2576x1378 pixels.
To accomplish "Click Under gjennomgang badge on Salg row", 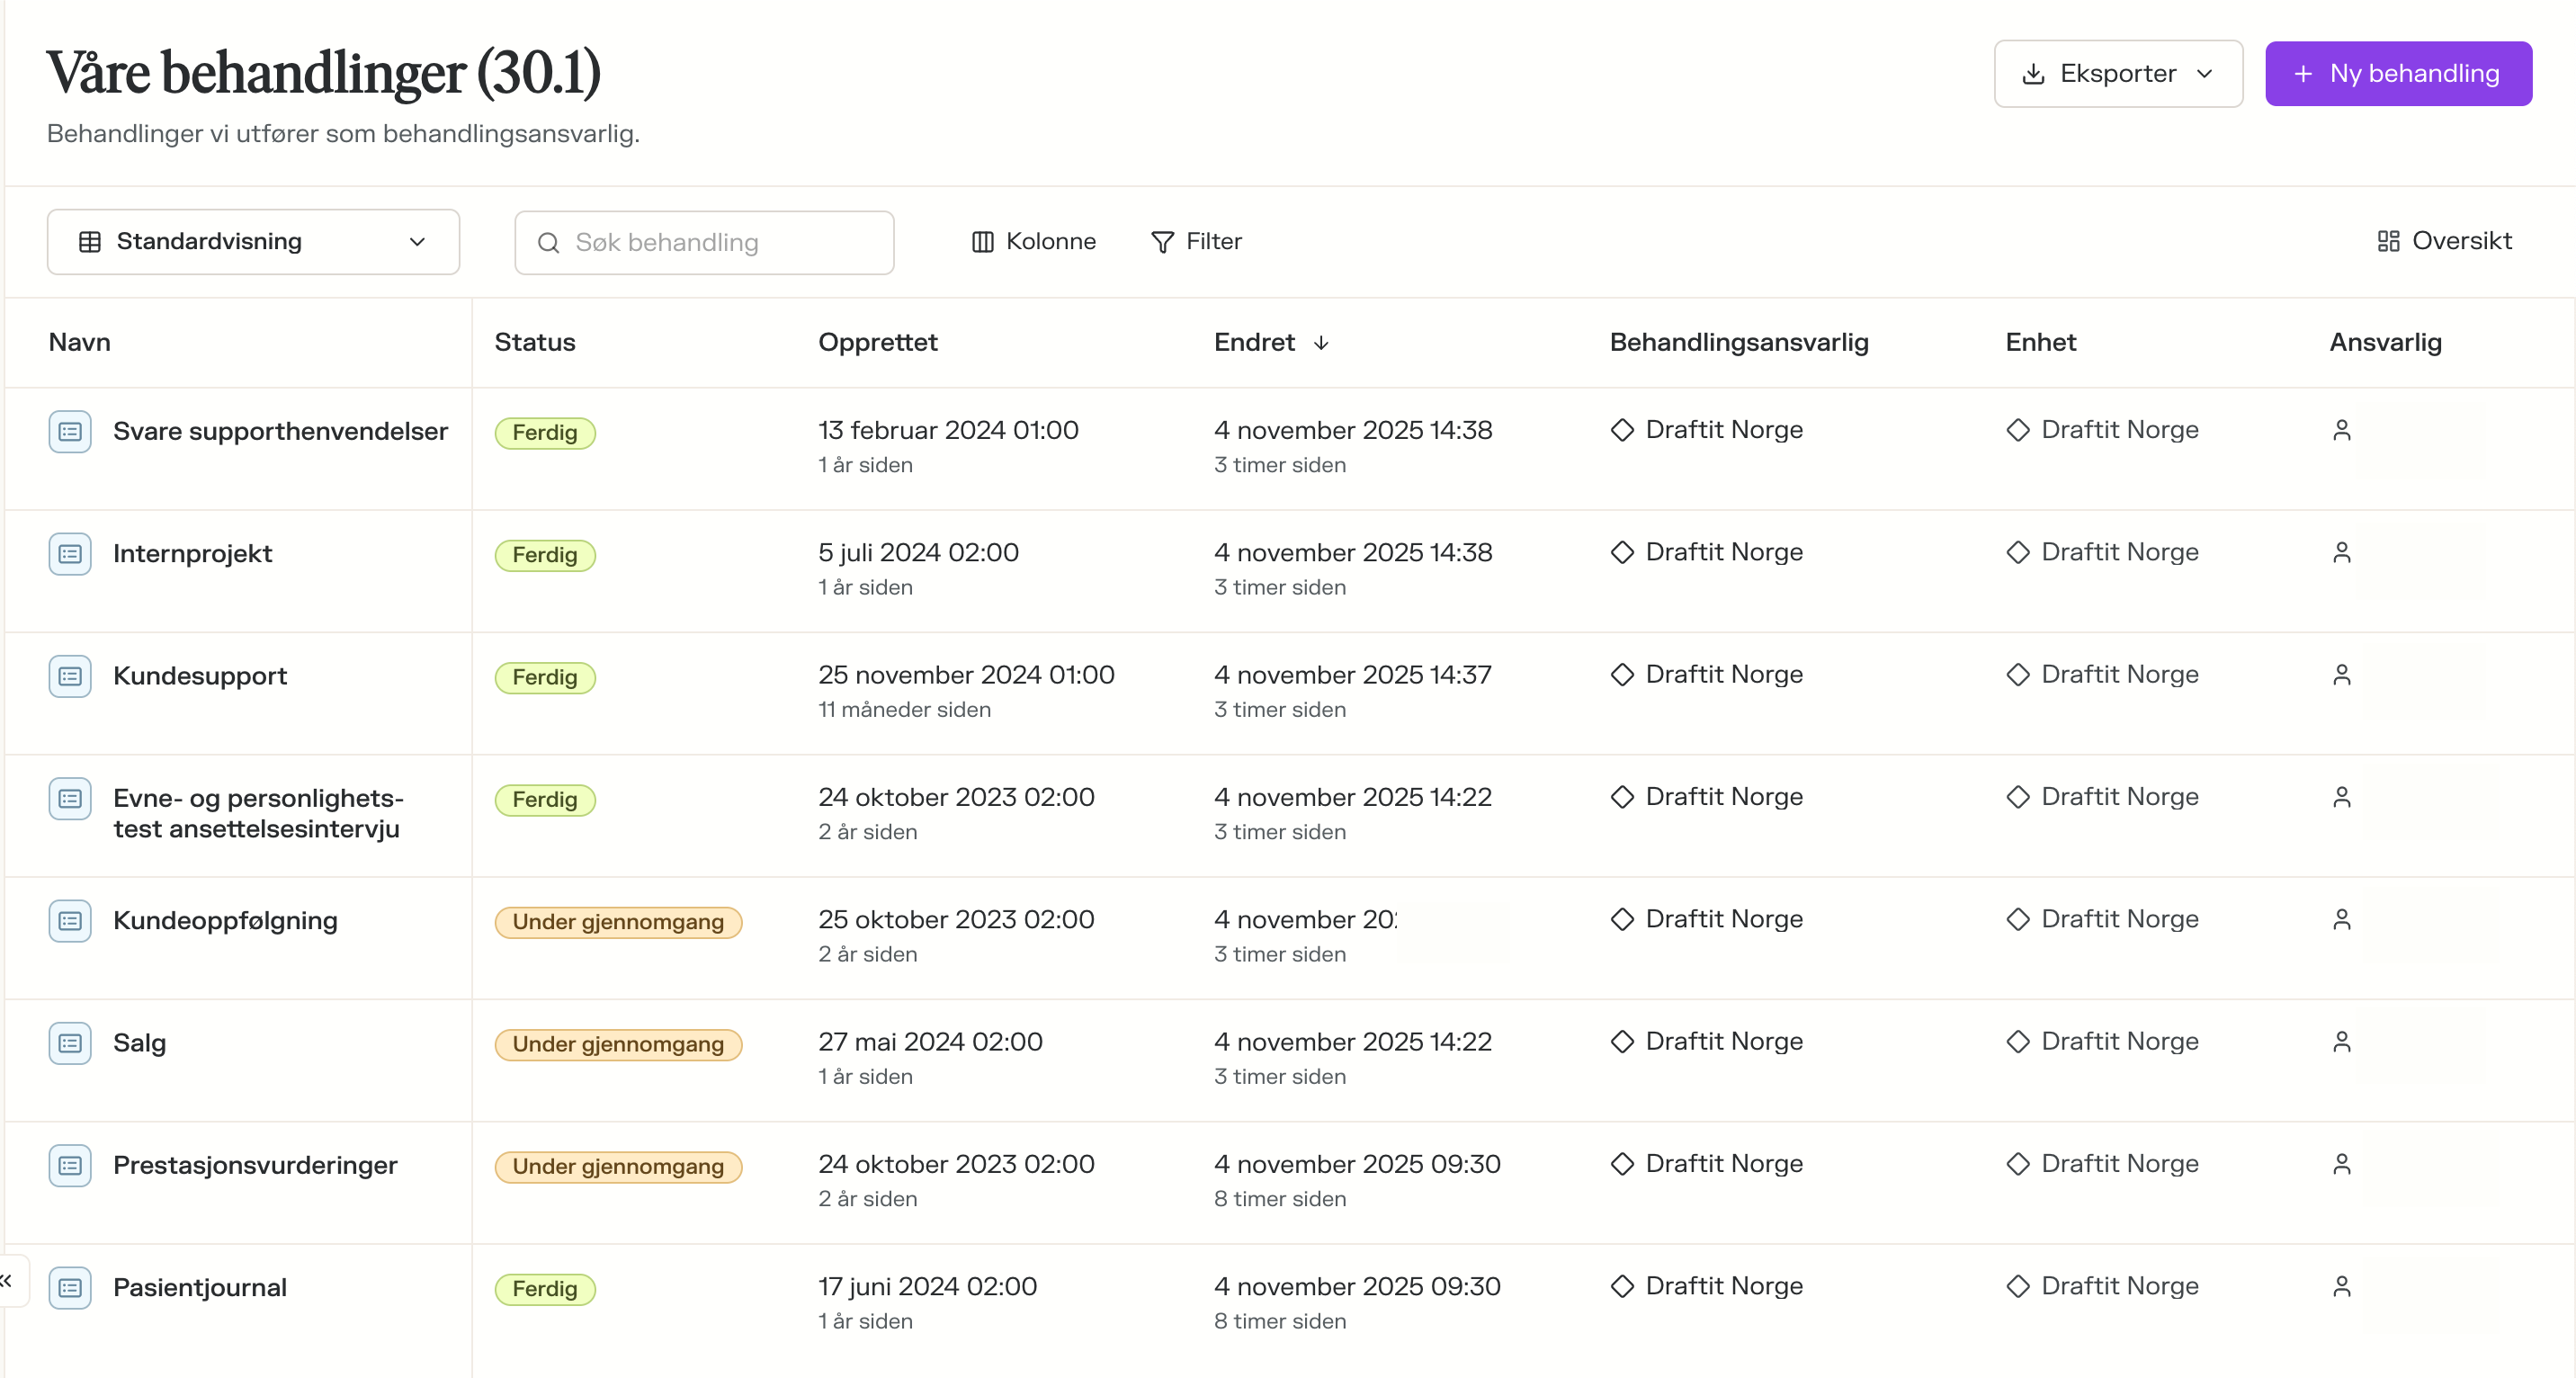I will (618, 1044).
